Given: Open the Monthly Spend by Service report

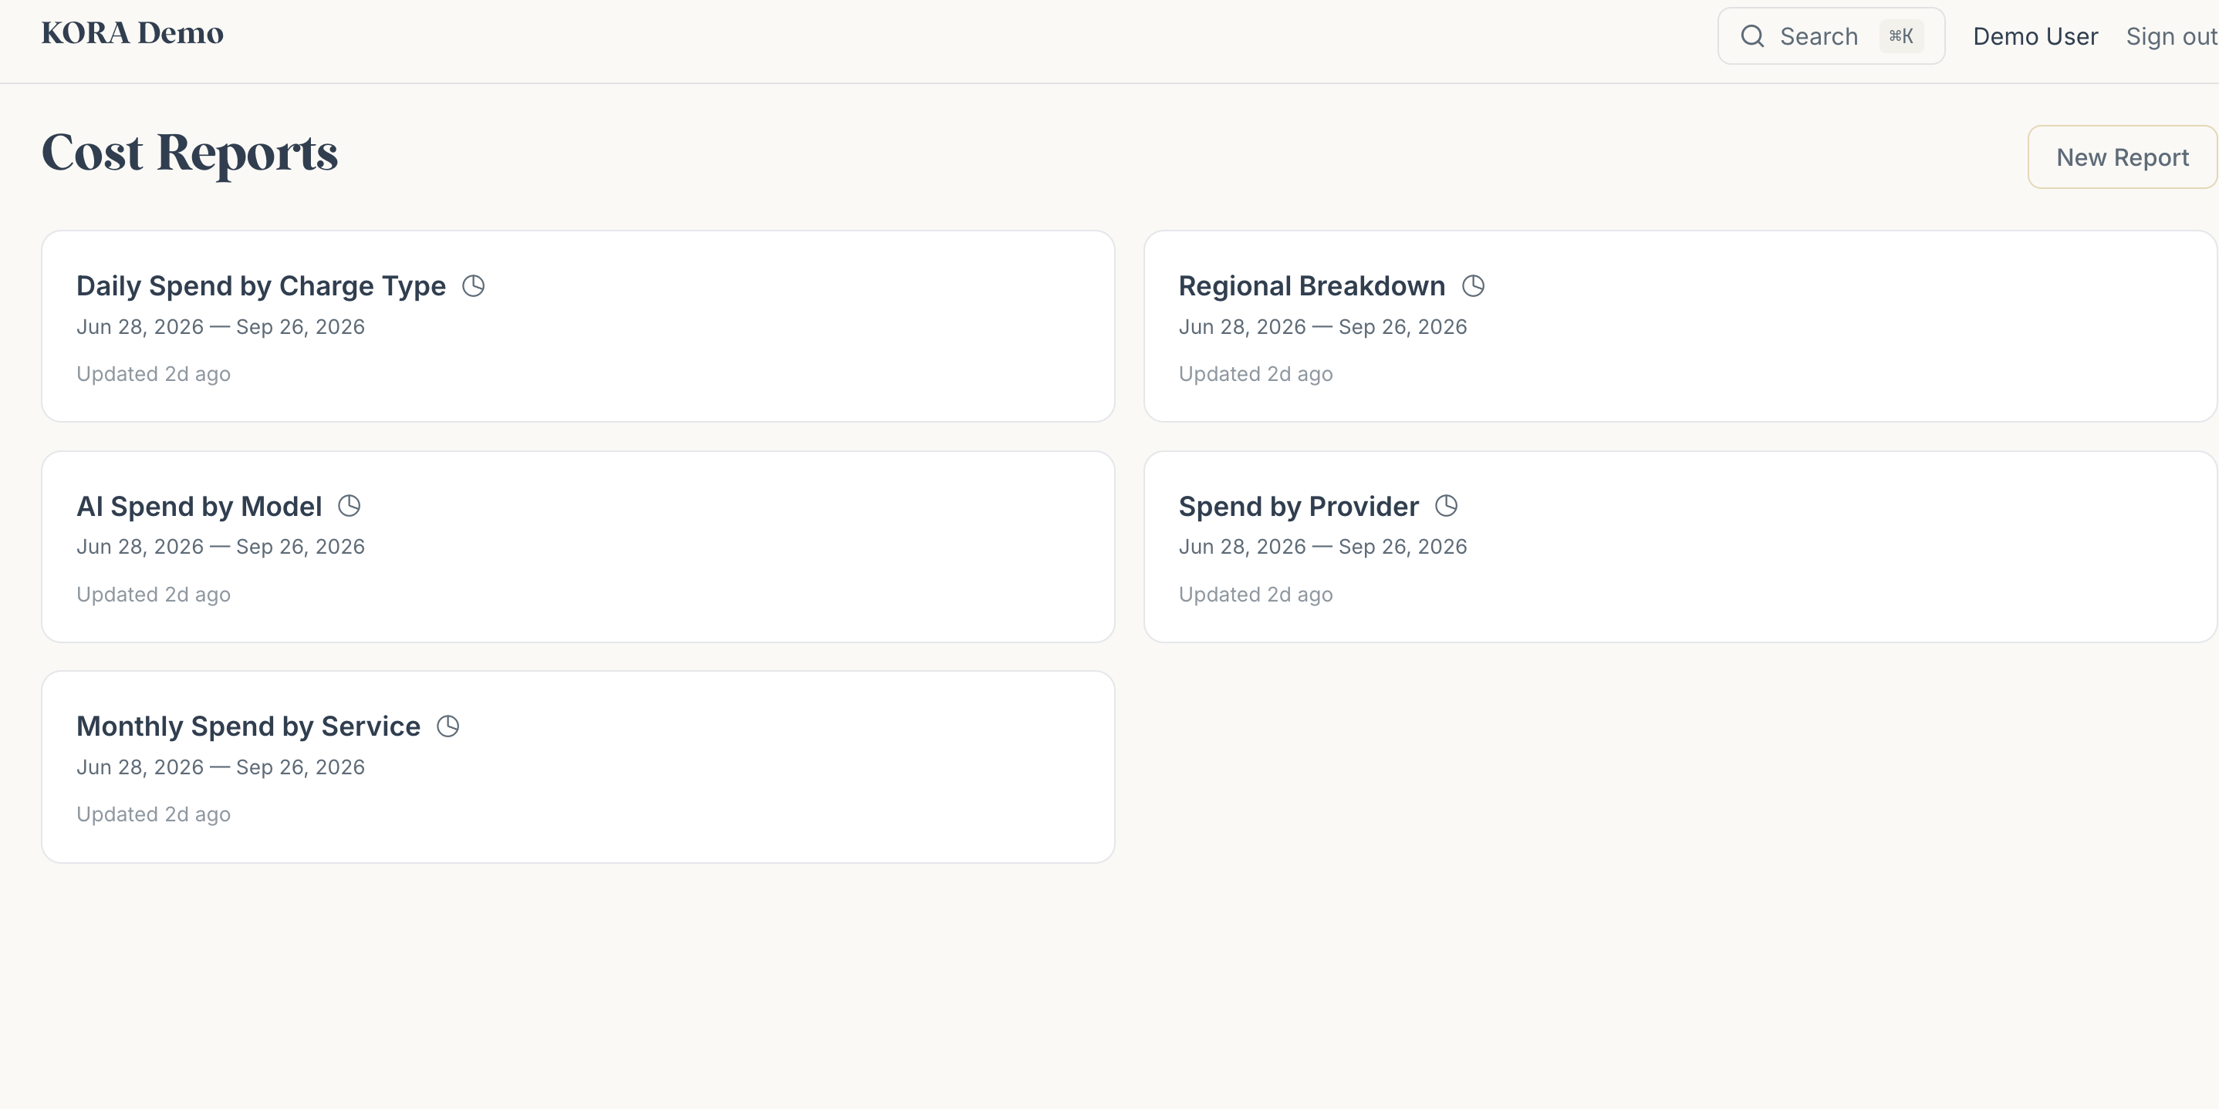Looking at the screenshot, I should (x=578, y=767).
